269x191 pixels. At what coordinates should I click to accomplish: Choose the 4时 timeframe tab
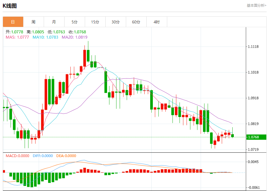coord(157,22)
